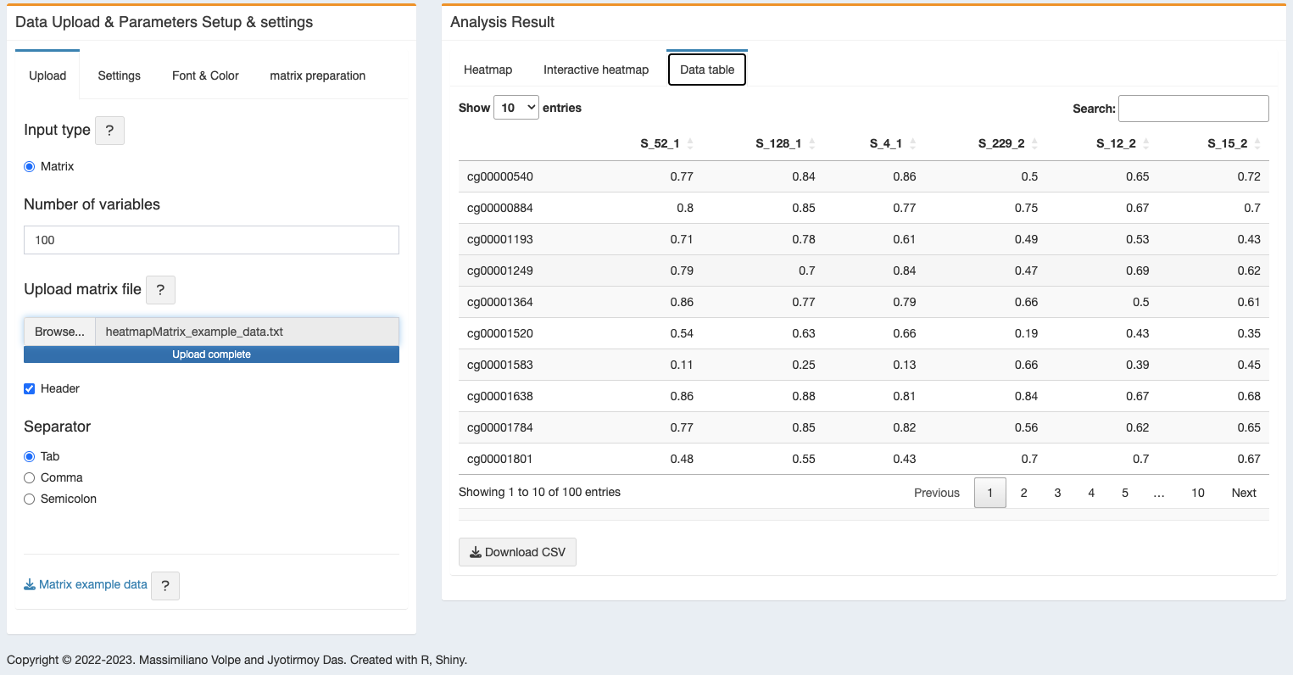Click the Input type help question-mark button
1293x675 pixels.
point(109,131)
